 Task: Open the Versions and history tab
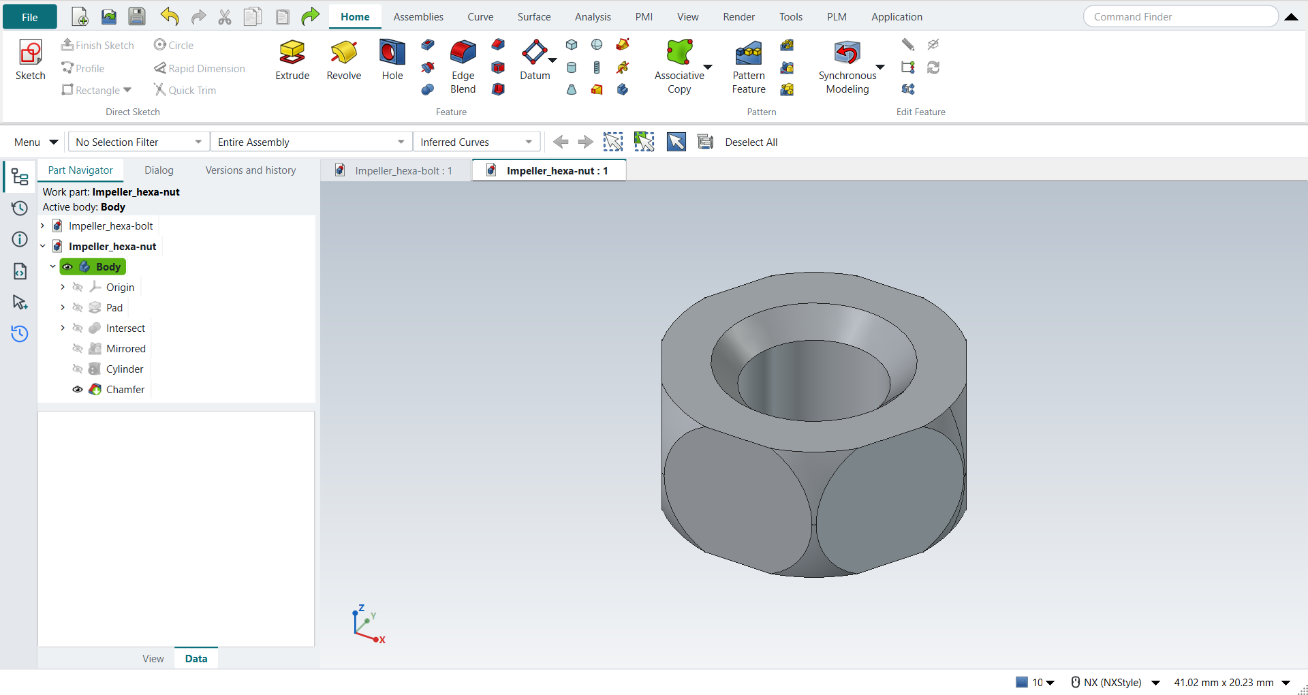[x=251, y=170]
